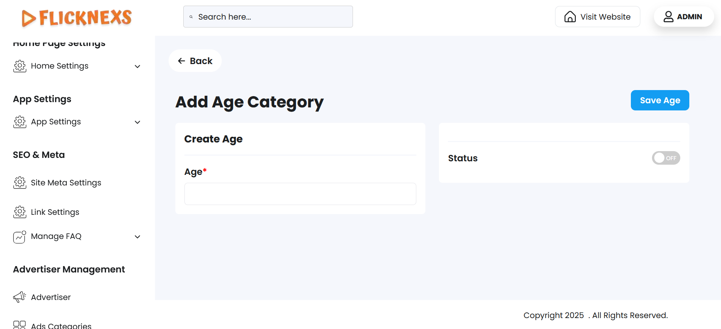721x329 pixels.
Task: Open Site Meta Settings menu item
Action: click(x=66, y=183)
